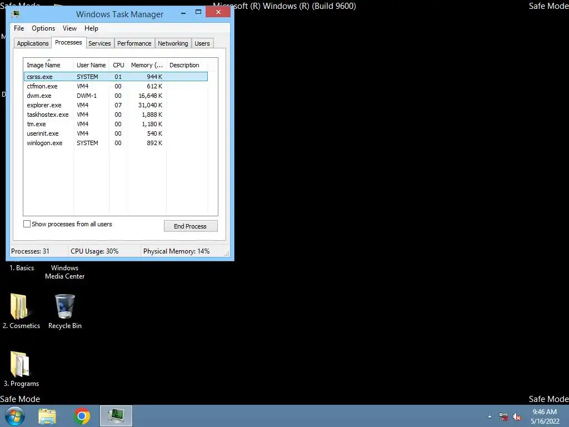The width and height of the screenshot is (569, 427).
Task: Select the csrss.exe process row
Action: coord(116,77)
